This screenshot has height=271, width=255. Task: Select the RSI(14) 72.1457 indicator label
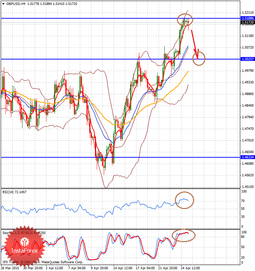click(14, 192)
